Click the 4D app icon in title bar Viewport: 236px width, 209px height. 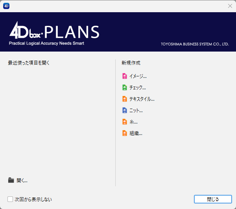6,6
